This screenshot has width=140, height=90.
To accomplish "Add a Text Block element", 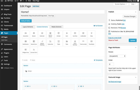I will point(91,42).
